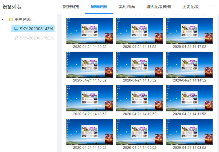219x152 pixels.
Task: Click timestamp text 2020-04-21 14:12:52
Action: 140,114
